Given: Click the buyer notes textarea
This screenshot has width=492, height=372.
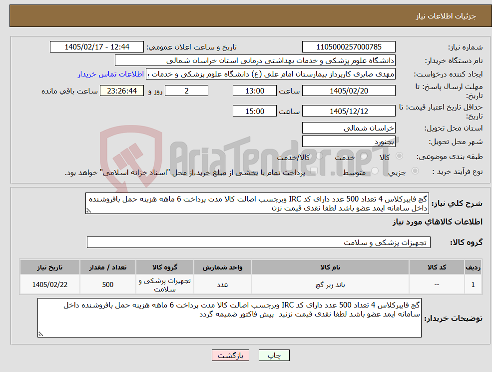Looking at the screenshot, I should click(229, 317).
